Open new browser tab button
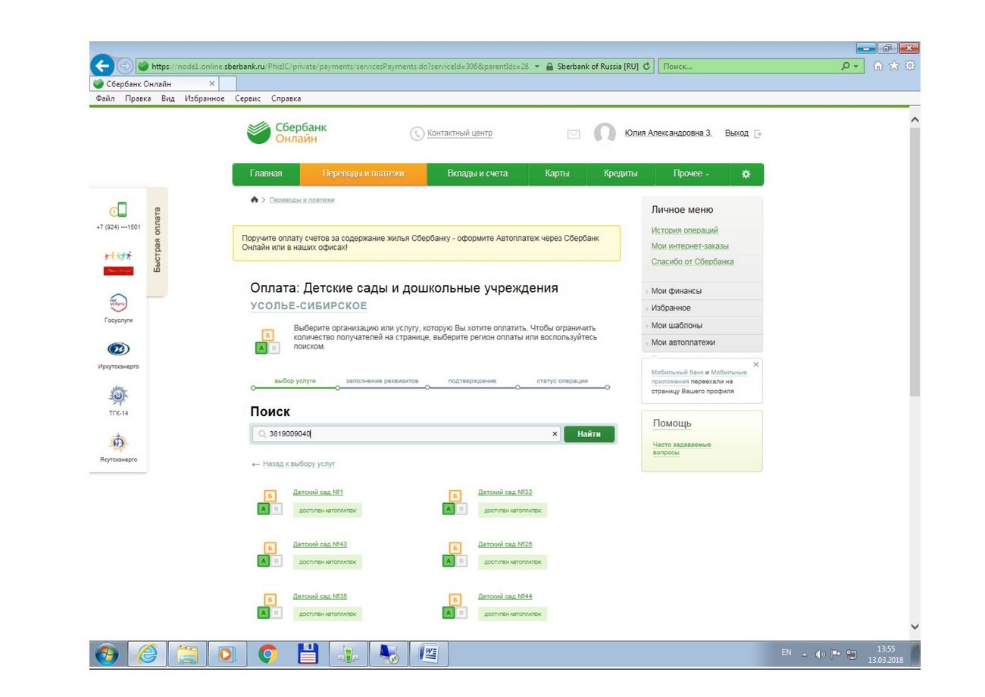This screenshot has width=985, height=697. point(229,83)
